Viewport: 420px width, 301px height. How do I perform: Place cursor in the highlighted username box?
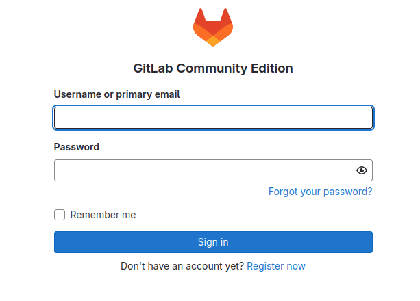click(213, 118)
